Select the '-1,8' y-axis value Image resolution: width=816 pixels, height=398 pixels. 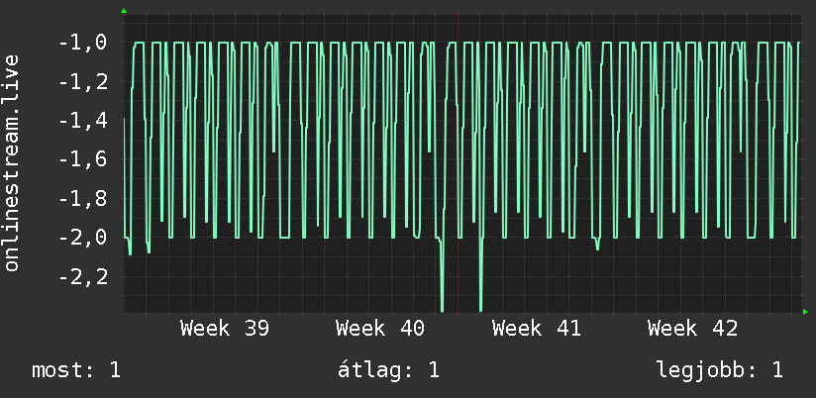83,199
